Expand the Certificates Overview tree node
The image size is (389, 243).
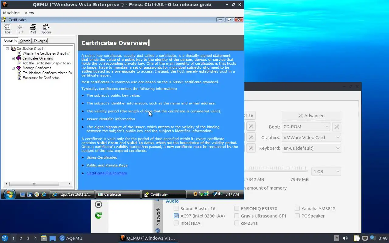click(13, 58)
